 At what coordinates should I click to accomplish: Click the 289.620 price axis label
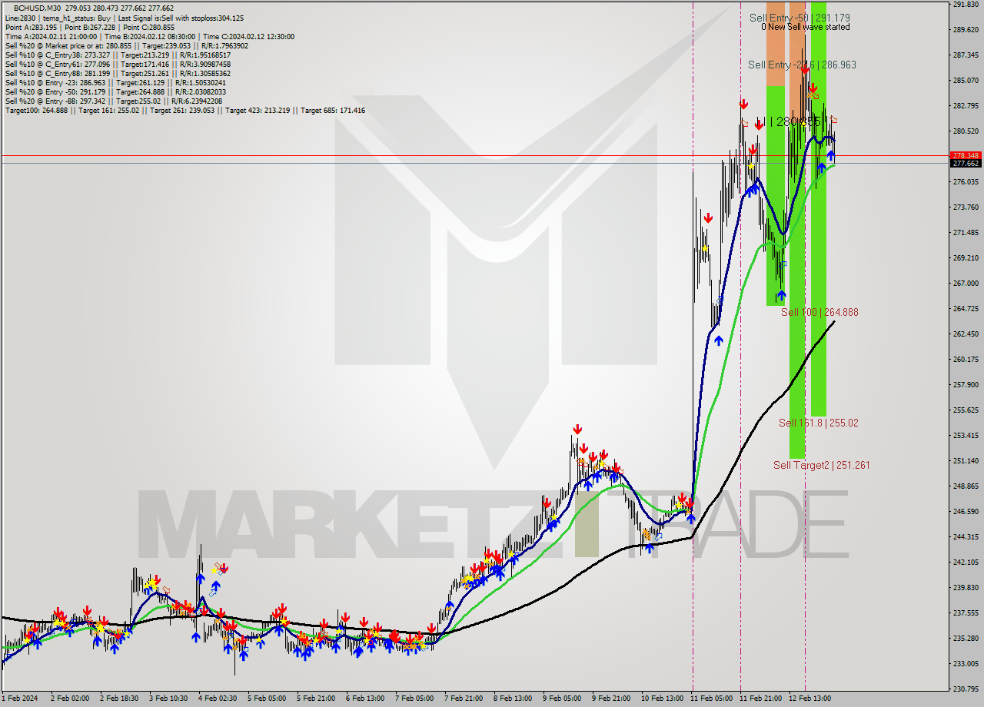(966, 29)
